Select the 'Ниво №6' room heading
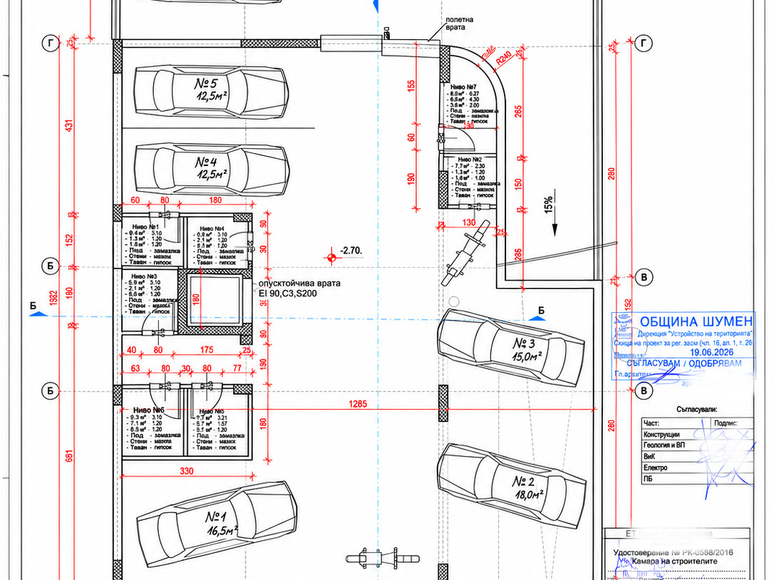This screenshot has width=774, height=580. [x=148, y=410]
